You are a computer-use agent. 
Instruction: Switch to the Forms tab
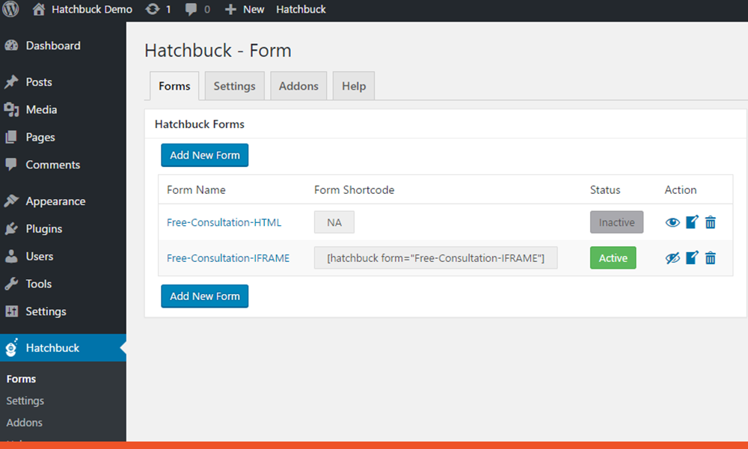[x=174, y=86]
